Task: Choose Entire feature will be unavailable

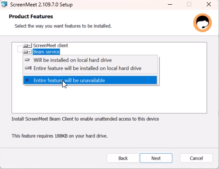Action: 90,80
